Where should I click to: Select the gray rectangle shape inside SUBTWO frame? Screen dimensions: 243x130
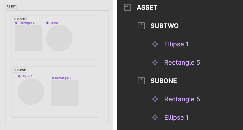(x=65, y=93)
